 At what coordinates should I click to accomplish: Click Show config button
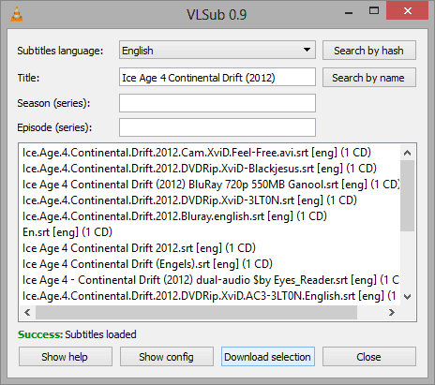click(x=167, y=357)
